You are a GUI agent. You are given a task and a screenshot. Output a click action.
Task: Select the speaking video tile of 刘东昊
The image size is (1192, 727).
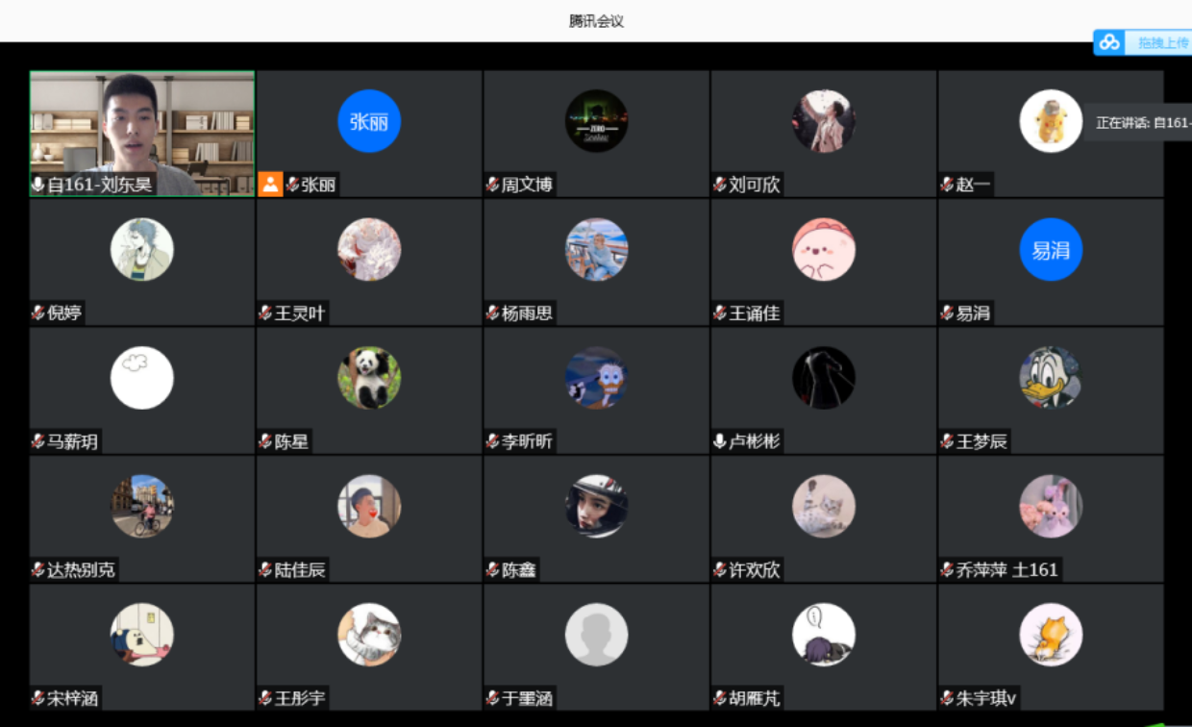[x=142, y=134]
